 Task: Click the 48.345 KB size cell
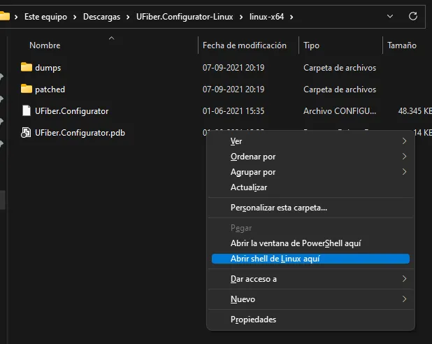tap(415, 111)
